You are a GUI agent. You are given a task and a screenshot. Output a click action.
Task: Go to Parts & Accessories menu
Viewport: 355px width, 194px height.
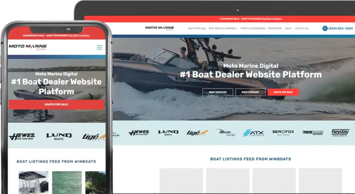click(253, 28)
